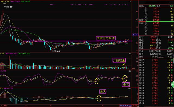Click the 突破压力启动 annotation box
The width and height of the screenshot is (174, 107).
pyautogui.click(x=106, y=38)
